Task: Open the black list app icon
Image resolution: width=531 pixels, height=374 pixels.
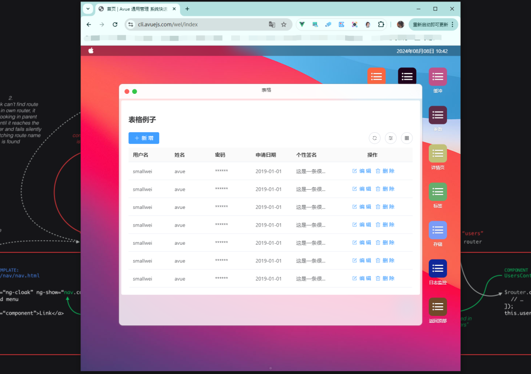Action: [x=407, y=76]
